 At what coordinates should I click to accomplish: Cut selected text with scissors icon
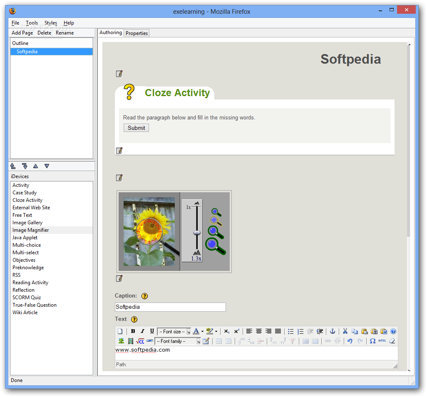tap(345, 331)
